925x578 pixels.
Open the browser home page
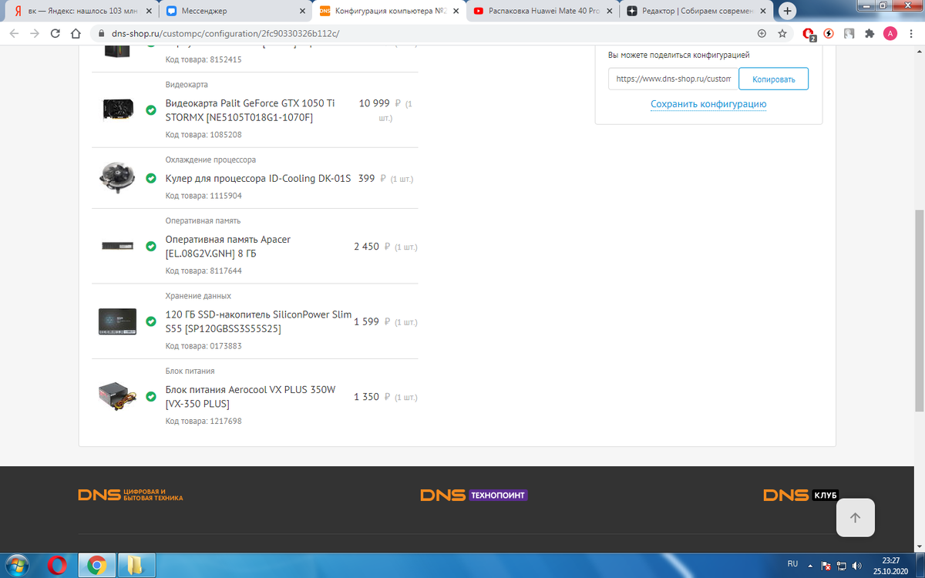click(x=76, y=34)
